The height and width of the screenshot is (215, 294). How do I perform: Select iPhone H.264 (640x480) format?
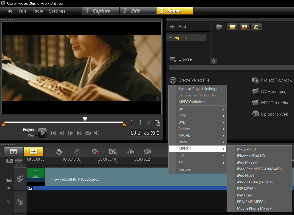click(x=259, y=182)
